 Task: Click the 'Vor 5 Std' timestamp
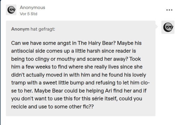(29, 14)
